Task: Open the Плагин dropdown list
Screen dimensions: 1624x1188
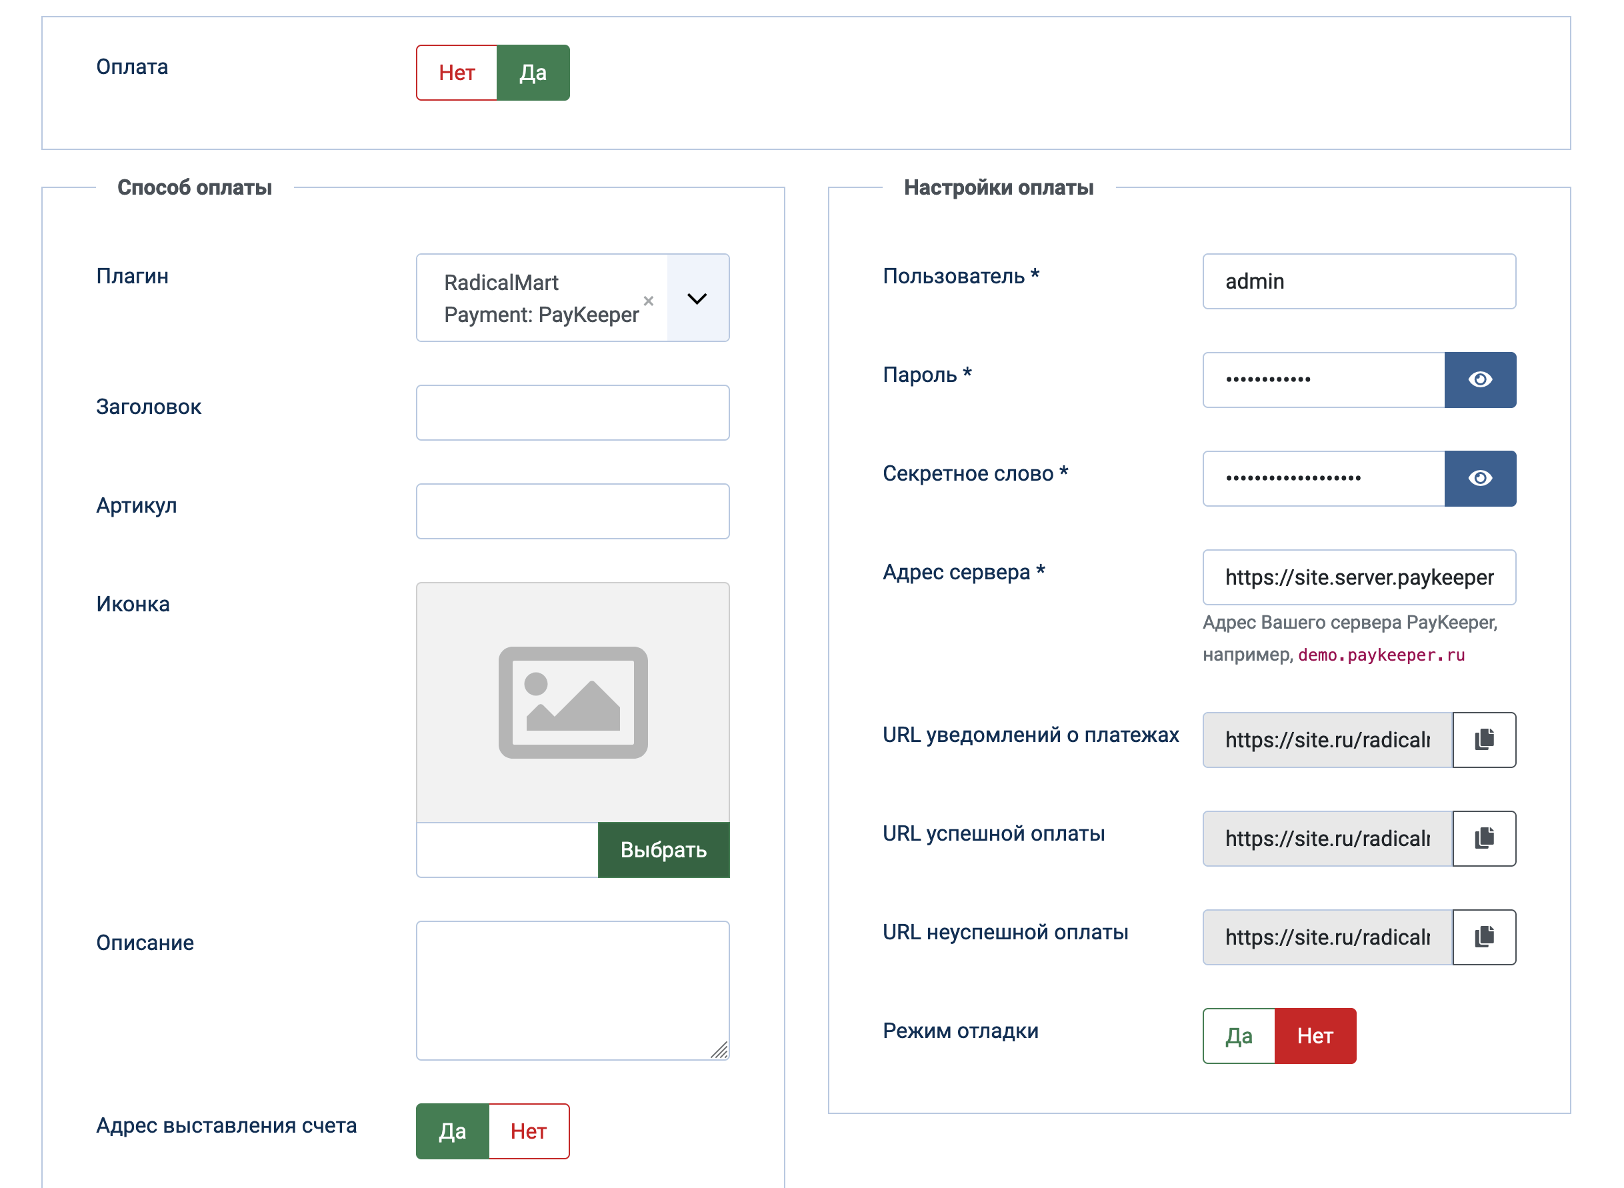Action: coord(697,298)
